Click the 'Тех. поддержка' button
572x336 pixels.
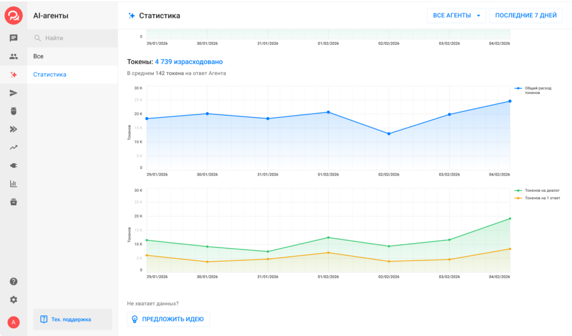[x=72, y=319]
